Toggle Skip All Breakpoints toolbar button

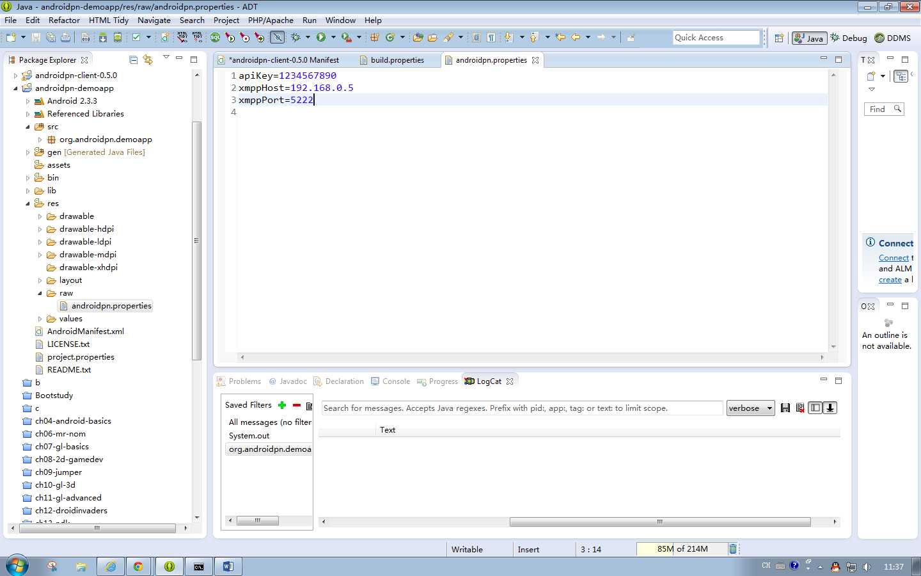click(277, 38)
